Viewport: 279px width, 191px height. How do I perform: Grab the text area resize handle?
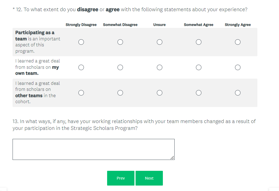click(x=172, y=158)
